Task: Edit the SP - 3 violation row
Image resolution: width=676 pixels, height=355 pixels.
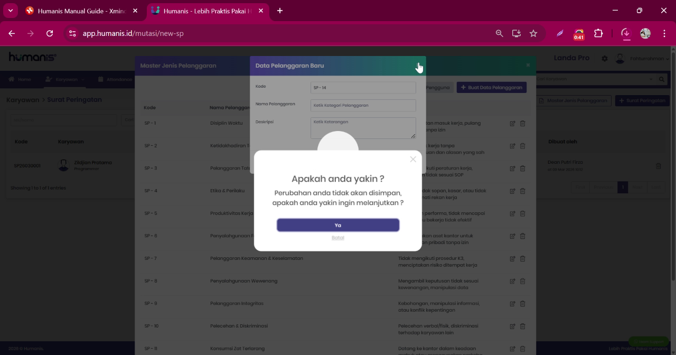Action: coord(512,169)
